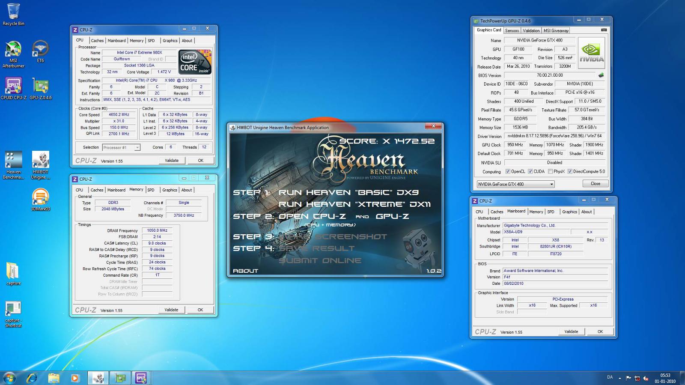Click the DA language indicator in taskbar
Screen dimensions: 685x385
tap(610, 378)
